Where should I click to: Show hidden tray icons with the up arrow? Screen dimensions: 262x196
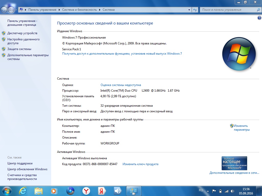click(x=208, y=191)
